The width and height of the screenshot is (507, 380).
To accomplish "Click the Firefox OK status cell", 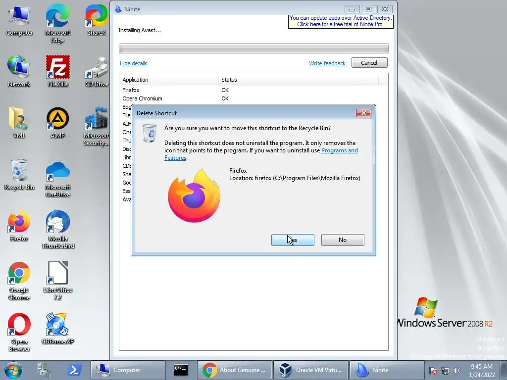I will coord(225,90).
